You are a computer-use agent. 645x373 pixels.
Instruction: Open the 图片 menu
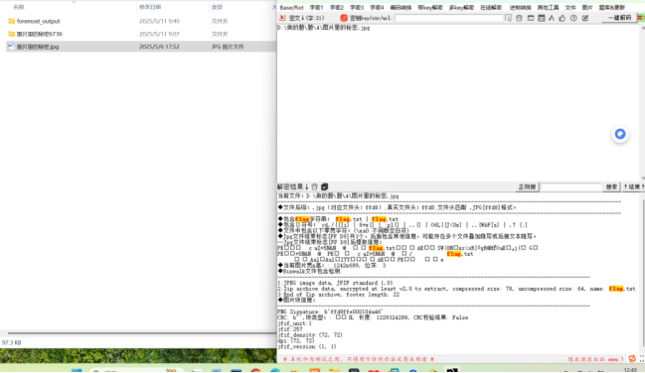pyautogui.click(x=587, y=7)
